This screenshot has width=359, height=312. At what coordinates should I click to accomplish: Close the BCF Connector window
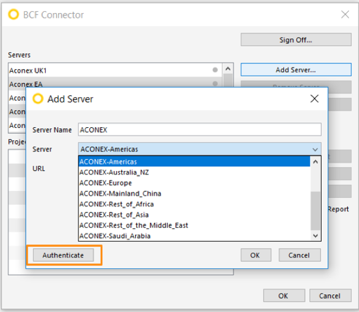coord(345,15)
